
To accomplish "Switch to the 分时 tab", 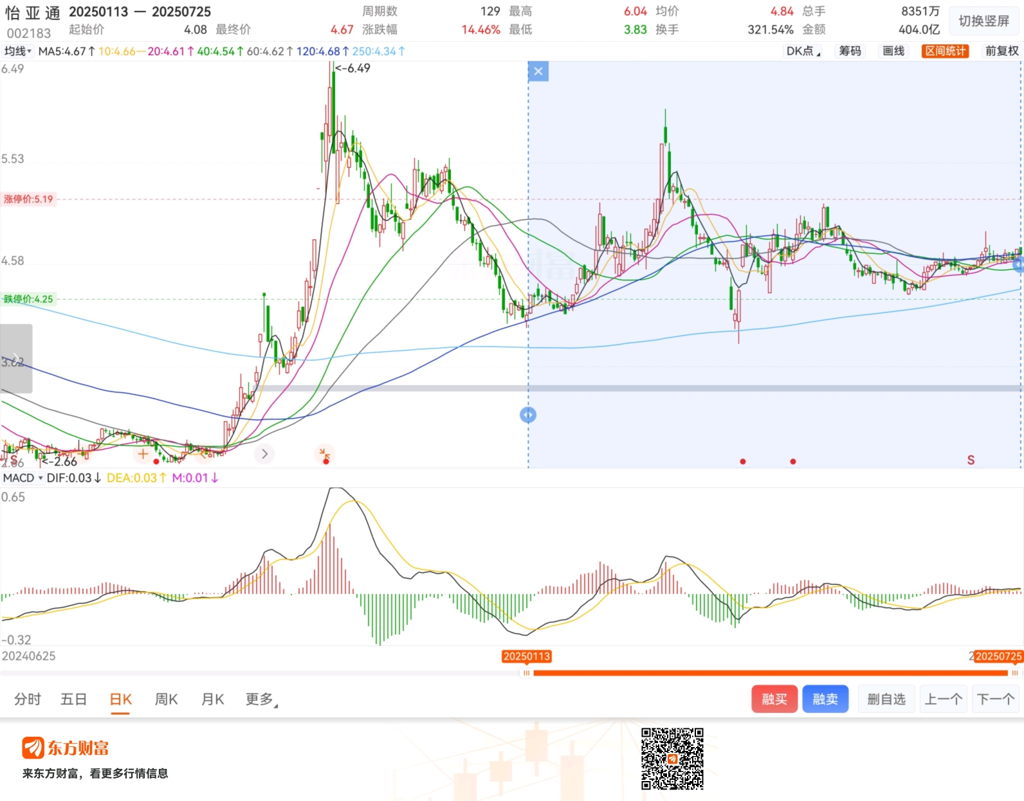I will 28,699.
